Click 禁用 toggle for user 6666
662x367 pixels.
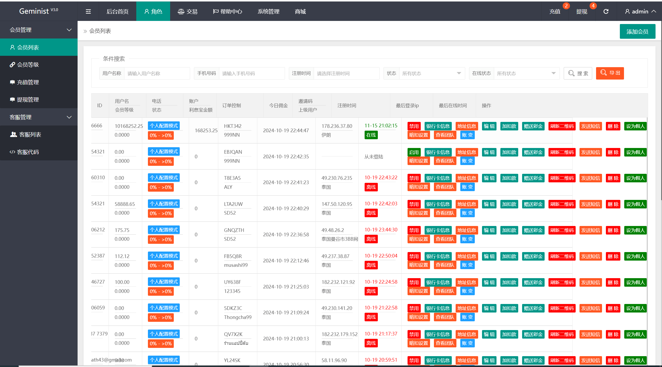tap(414, 126)
